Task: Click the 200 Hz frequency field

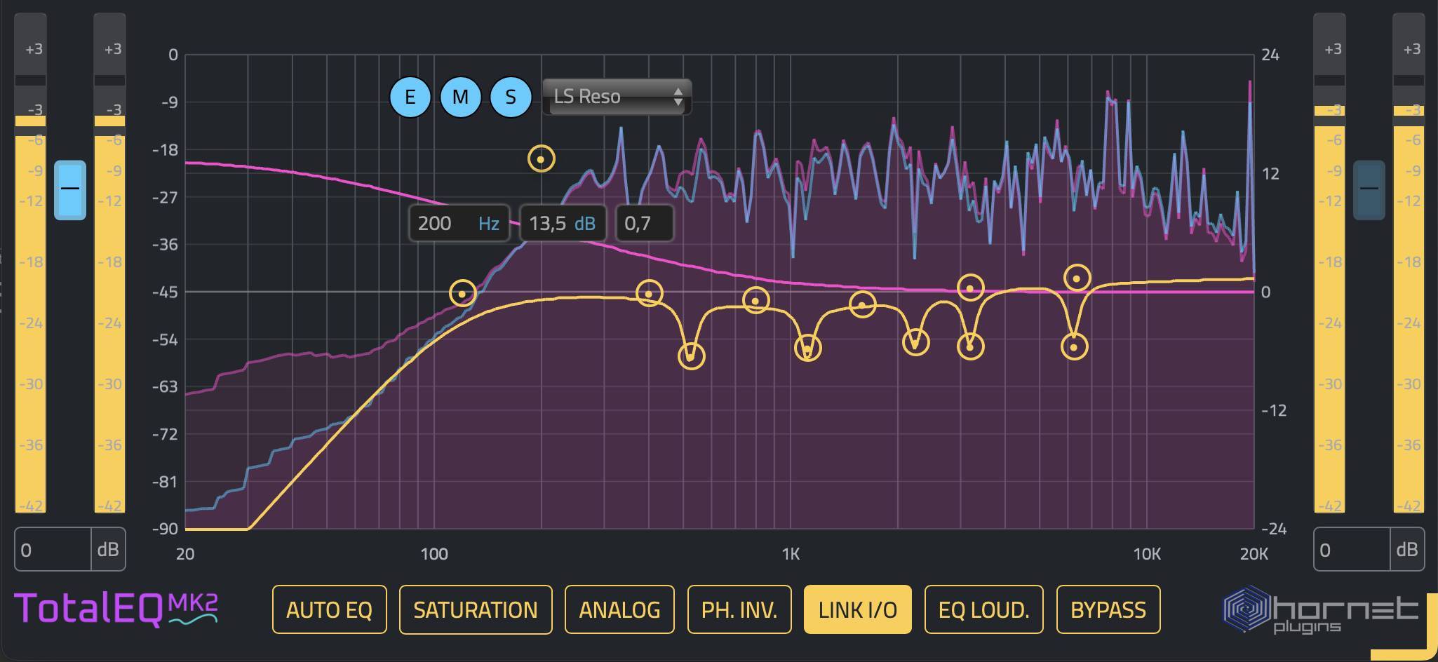Action: [458, 224]
